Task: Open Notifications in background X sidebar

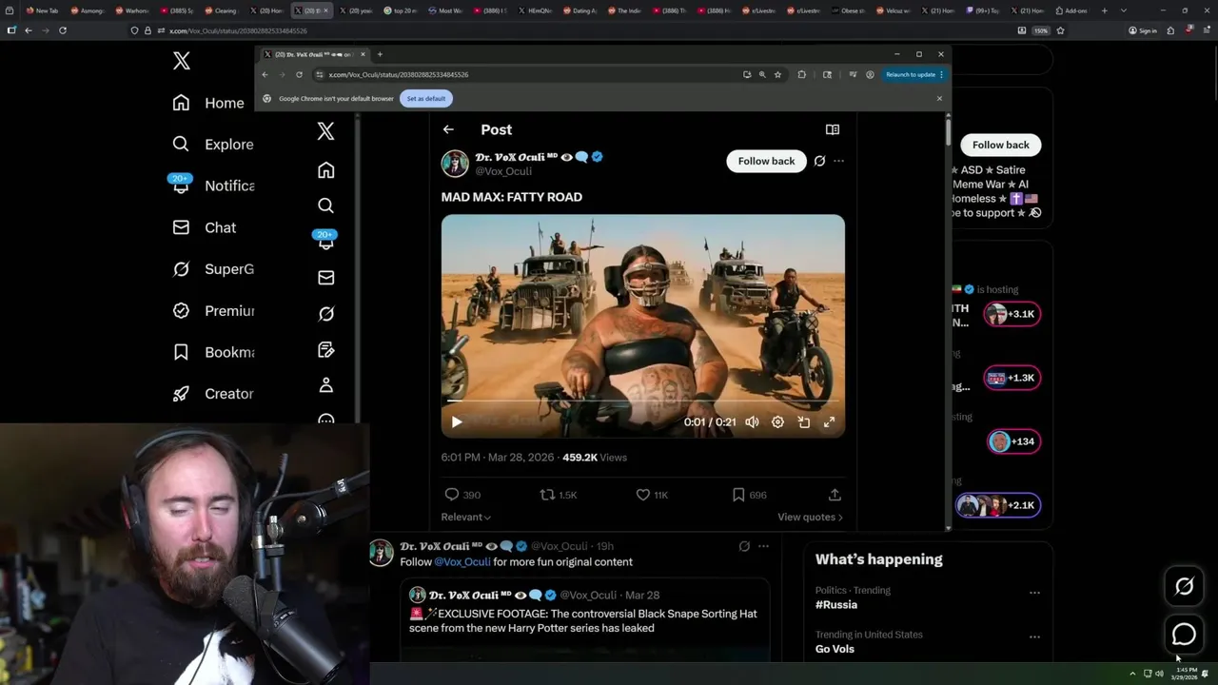Action: tap(213, 186)
